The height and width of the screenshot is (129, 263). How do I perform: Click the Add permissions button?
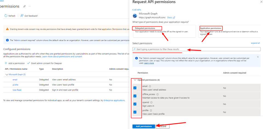144,126
